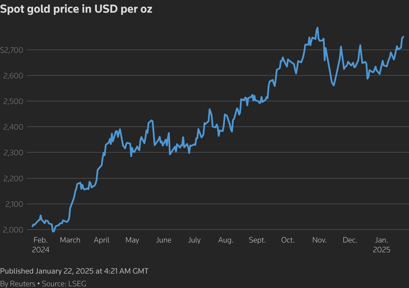Click the 2,000 y-axis label

(13, 230)
